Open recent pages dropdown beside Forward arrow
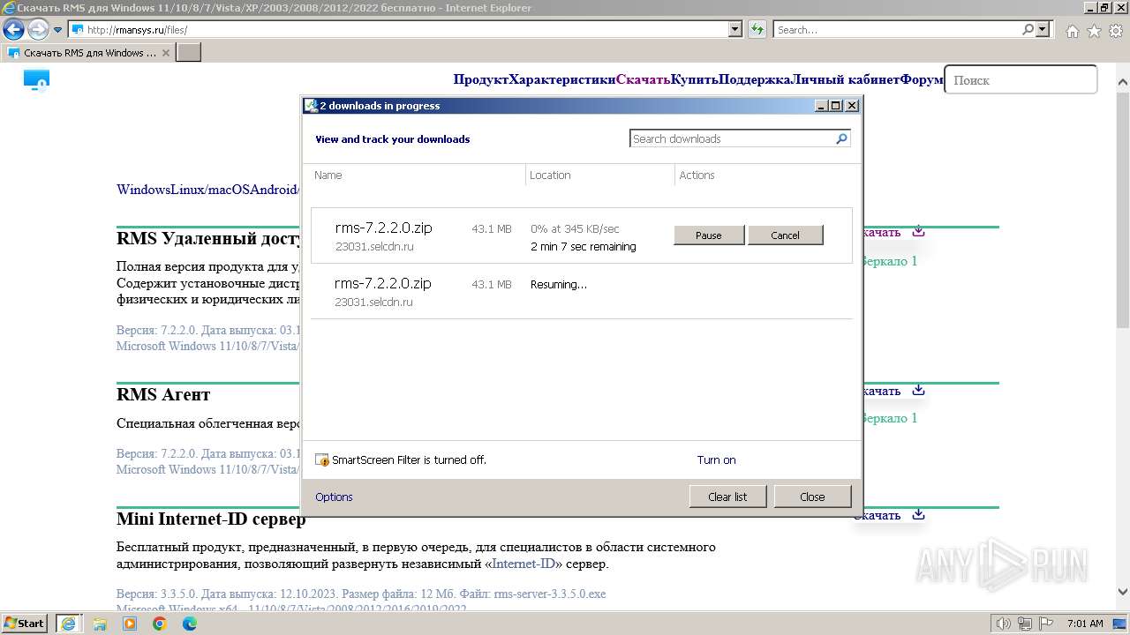 pos(58,30)
